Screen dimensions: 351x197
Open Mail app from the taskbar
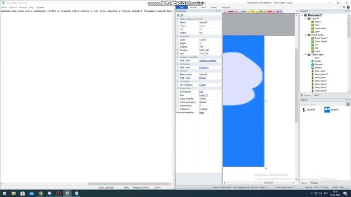[32, 193]
